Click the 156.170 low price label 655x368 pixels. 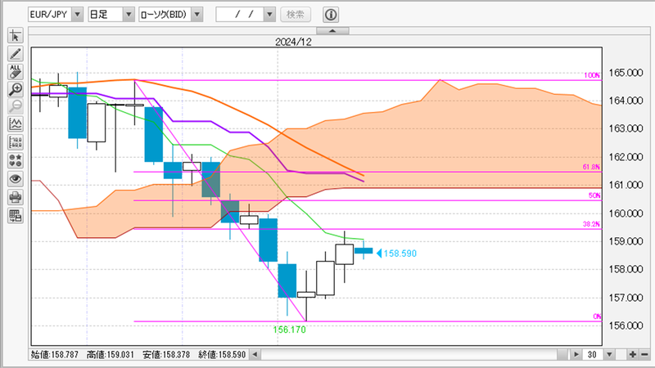pos(289,330)
